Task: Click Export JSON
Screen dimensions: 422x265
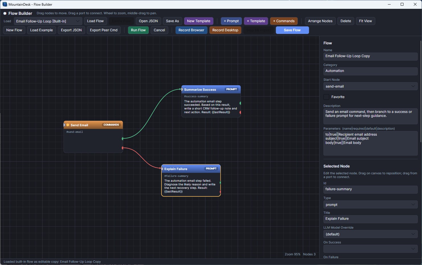Action: click(x=71, y=30)
